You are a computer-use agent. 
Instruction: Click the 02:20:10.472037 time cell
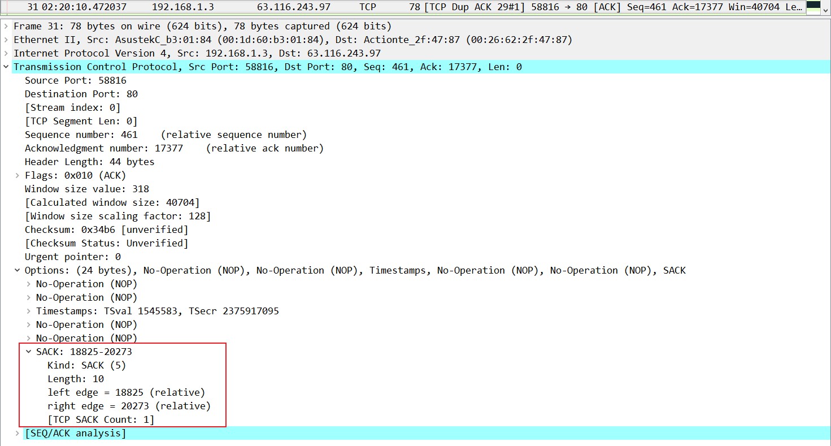(84, 7)
